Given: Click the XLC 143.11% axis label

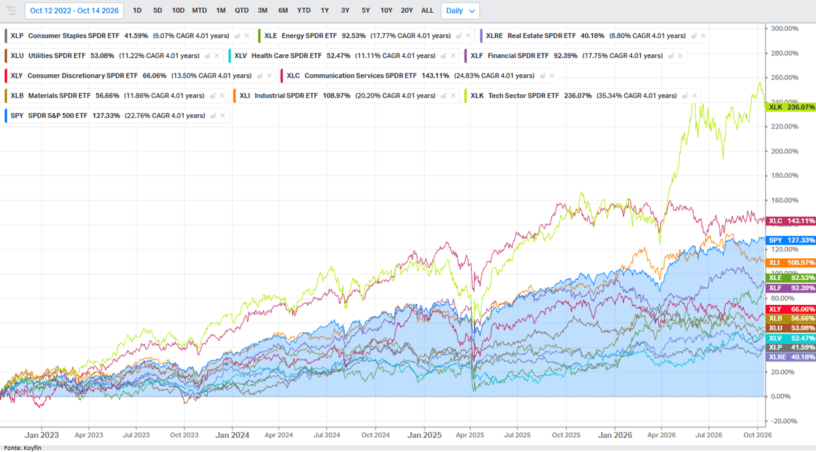Looking at the screenshot, I should pos(791,221).
